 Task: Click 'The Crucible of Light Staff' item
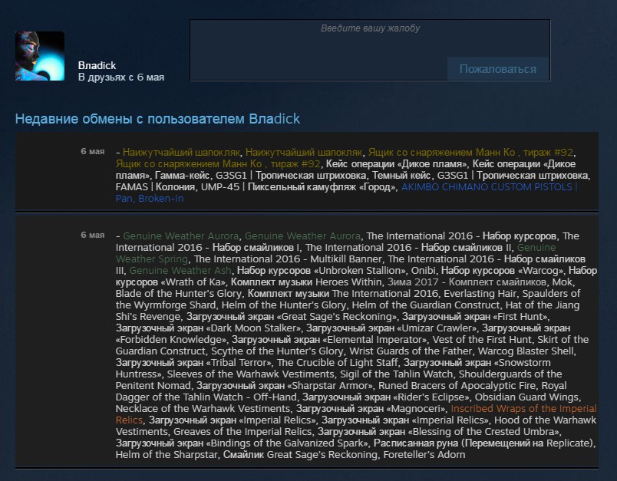coord(338,363)
